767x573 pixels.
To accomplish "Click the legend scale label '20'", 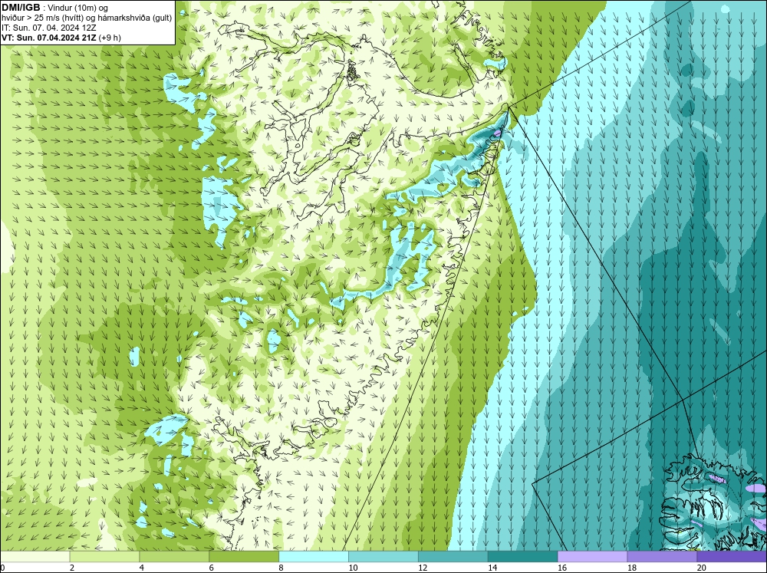I will [702, 568].
